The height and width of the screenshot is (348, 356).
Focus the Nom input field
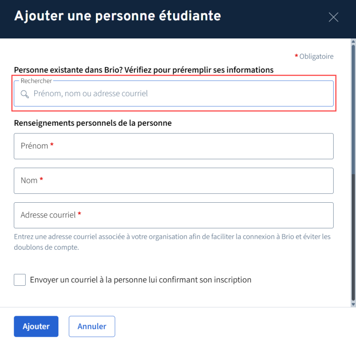174,180
